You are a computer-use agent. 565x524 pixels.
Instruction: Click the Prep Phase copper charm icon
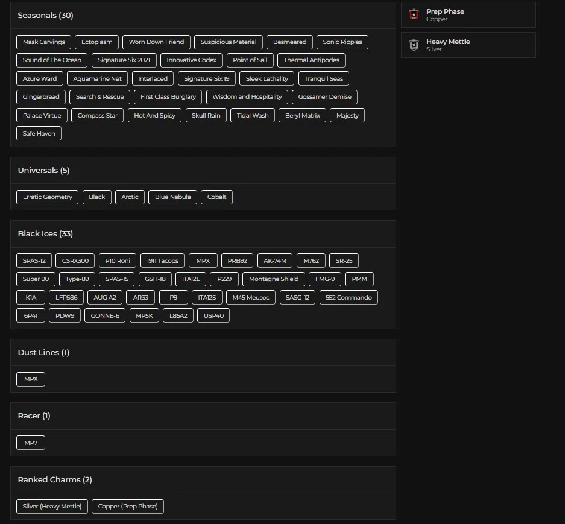414,15
